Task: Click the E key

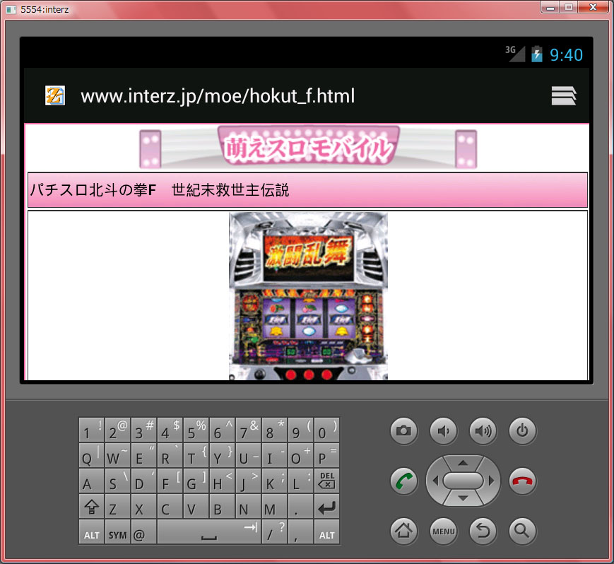Action: [x=143, y=455]
